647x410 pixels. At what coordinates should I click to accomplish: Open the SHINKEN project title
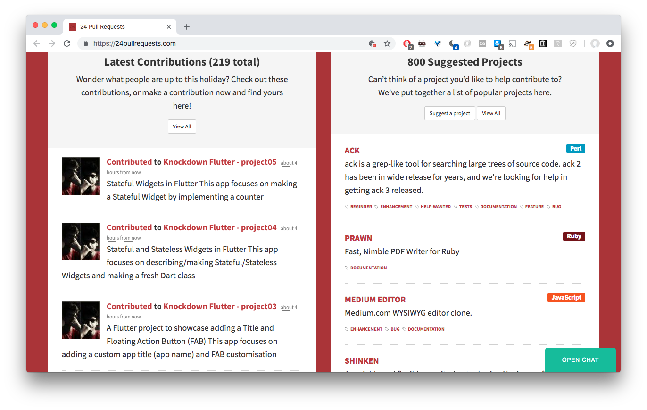pyautogui.click(x=362, y=361)
